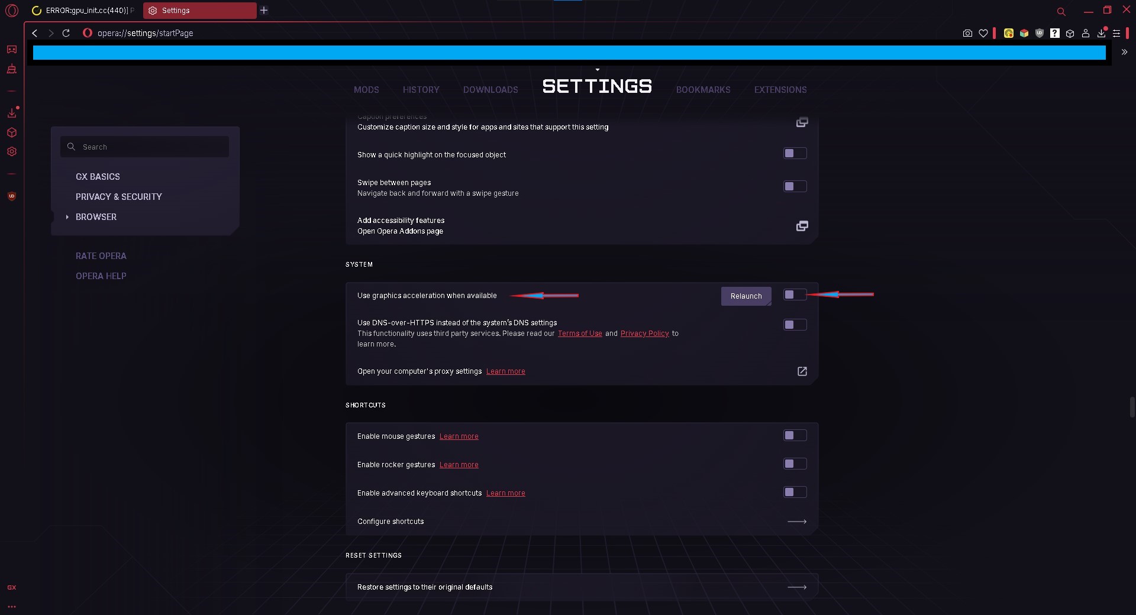Image resolution: width=1136 pixels, height=615 pixels.
Task: Open GX Corner from the sidebar
Action: (x=11, y=50)
